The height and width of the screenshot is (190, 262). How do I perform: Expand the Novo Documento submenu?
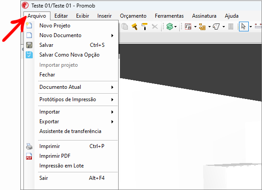112,35
